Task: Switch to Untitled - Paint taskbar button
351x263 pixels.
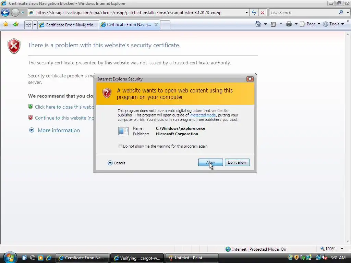Action: [x=192, y=258]
